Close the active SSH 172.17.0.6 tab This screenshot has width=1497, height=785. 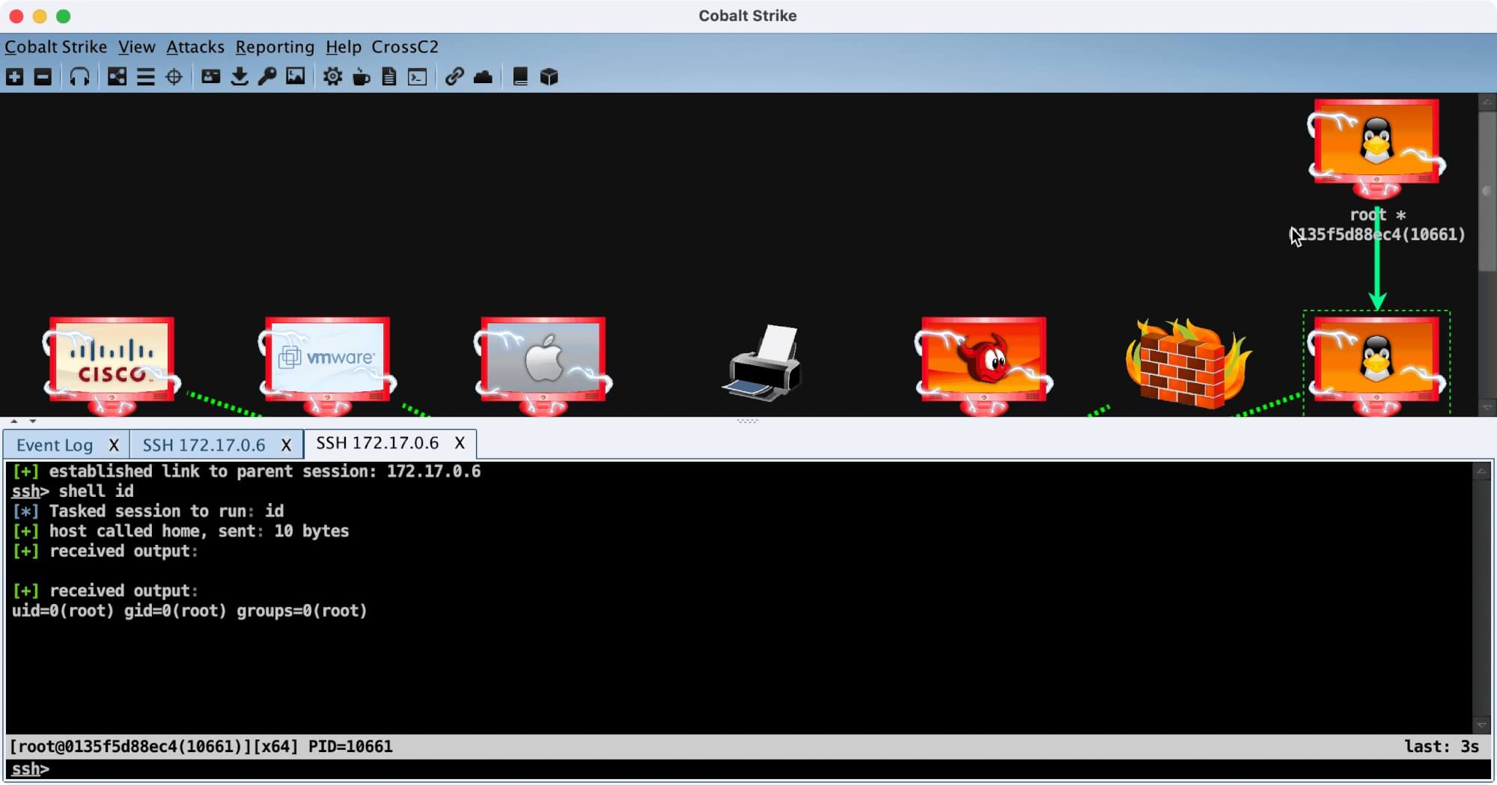point(460,443)
